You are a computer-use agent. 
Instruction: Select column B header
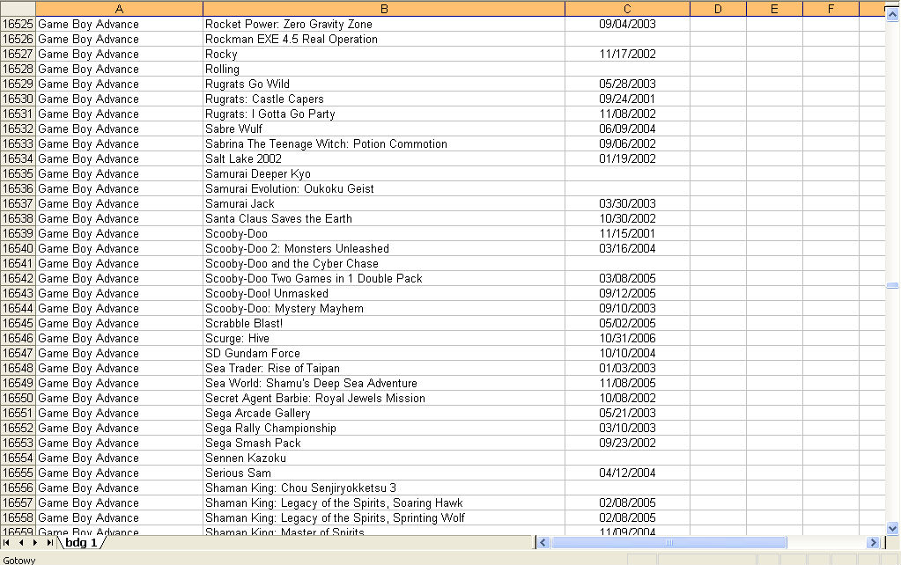pos(384,9)
